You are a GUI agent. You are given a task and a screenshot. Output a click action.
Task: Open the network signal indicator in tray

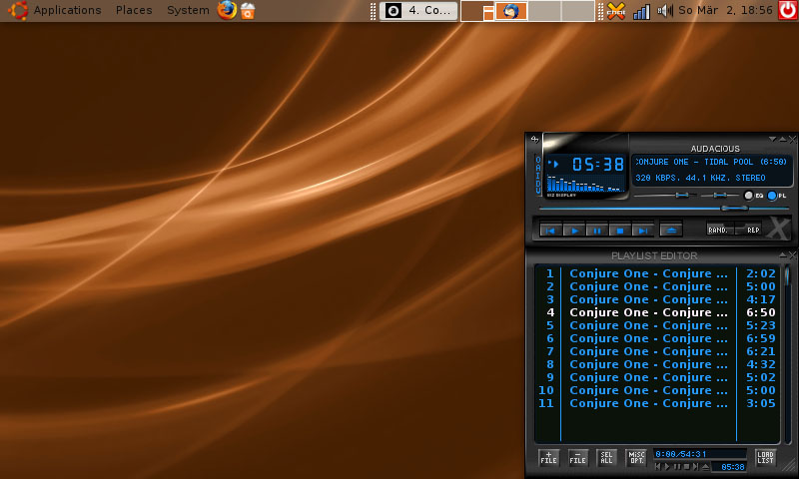[641, 11]
